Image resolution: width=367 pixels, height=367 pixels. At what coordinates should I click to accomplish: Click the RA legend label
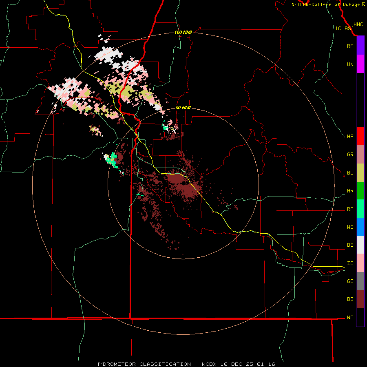[350, 209]
